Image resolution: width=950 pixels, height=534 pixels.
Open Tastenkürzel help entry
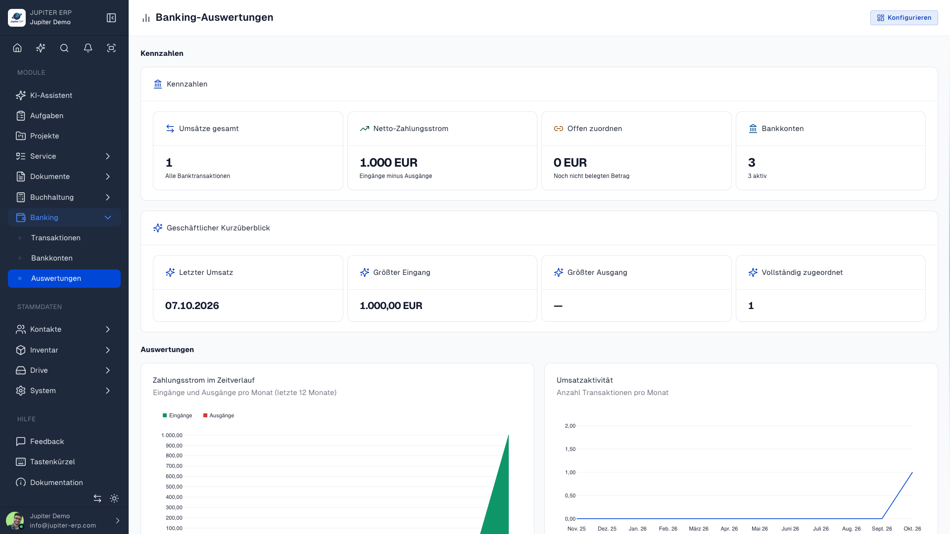(x=64, y=462)
